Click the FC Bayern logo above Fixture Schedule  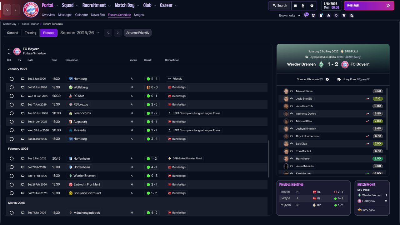coord(17,51)
